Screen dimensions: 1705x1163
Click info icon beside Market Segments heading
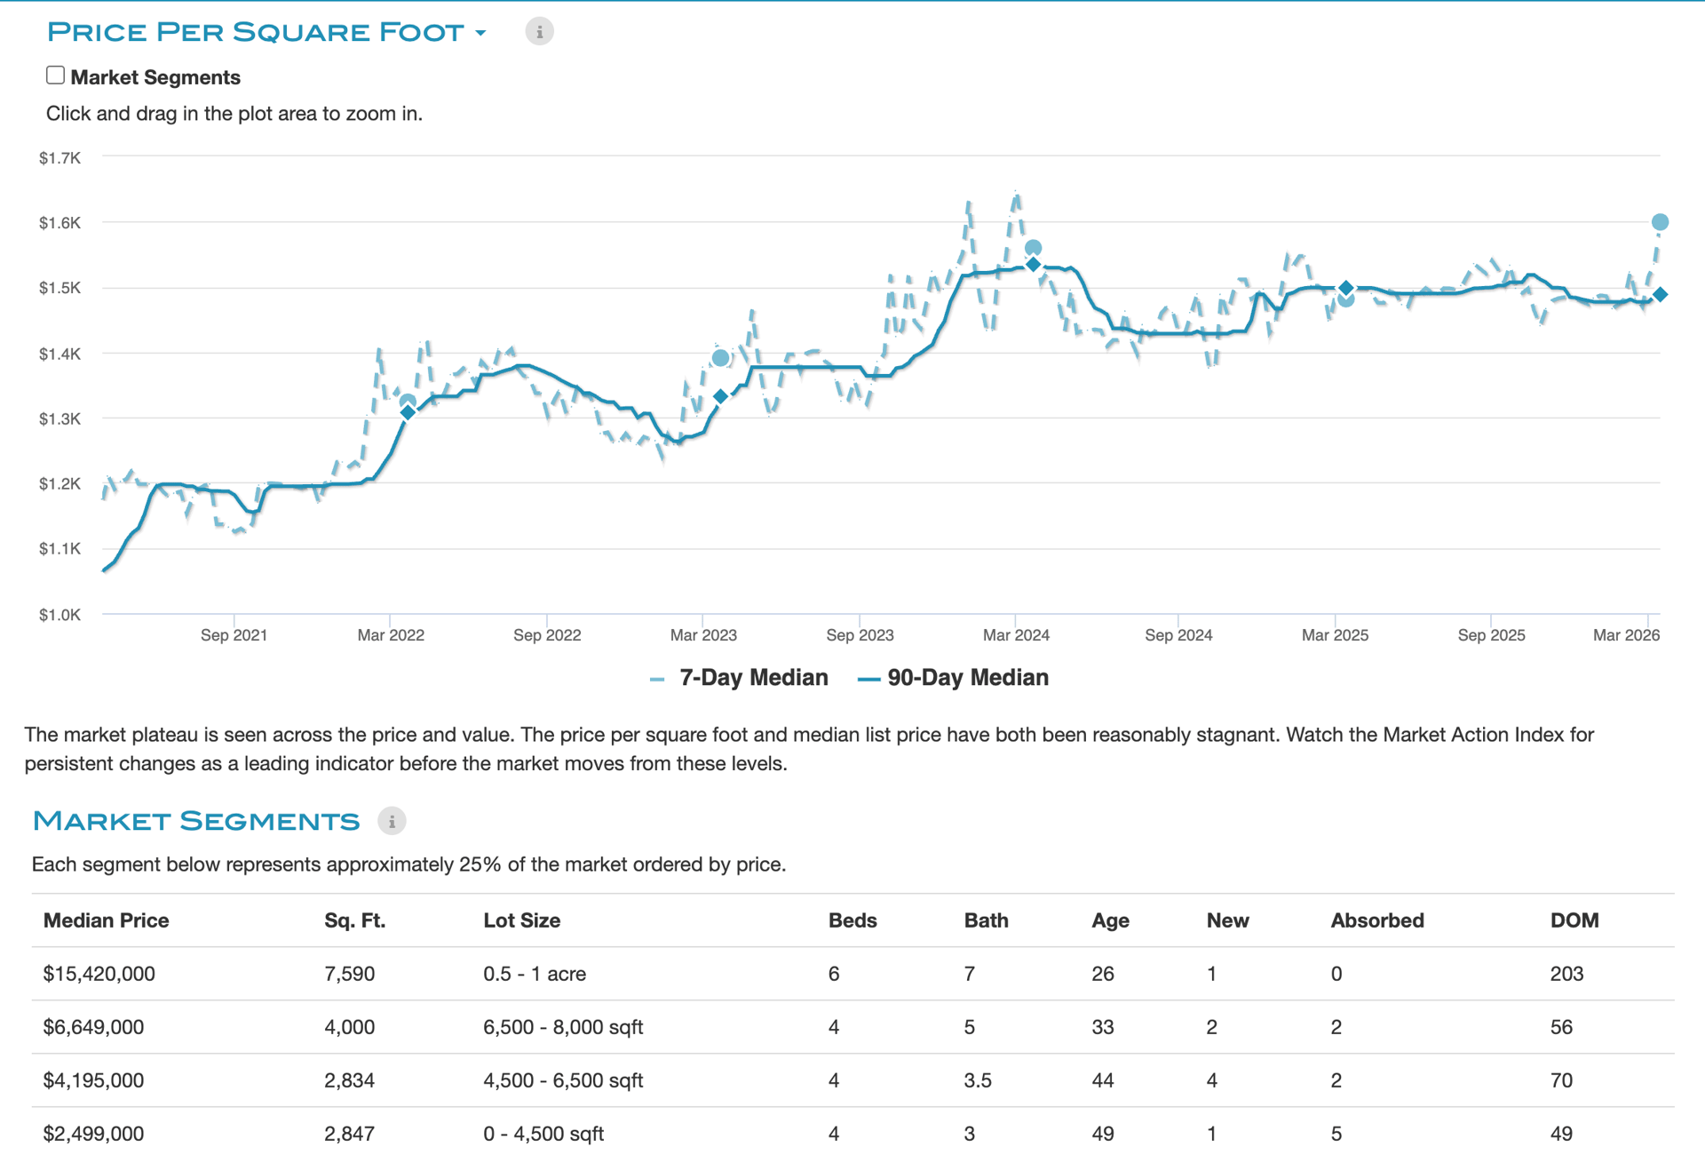click(392, 821)
